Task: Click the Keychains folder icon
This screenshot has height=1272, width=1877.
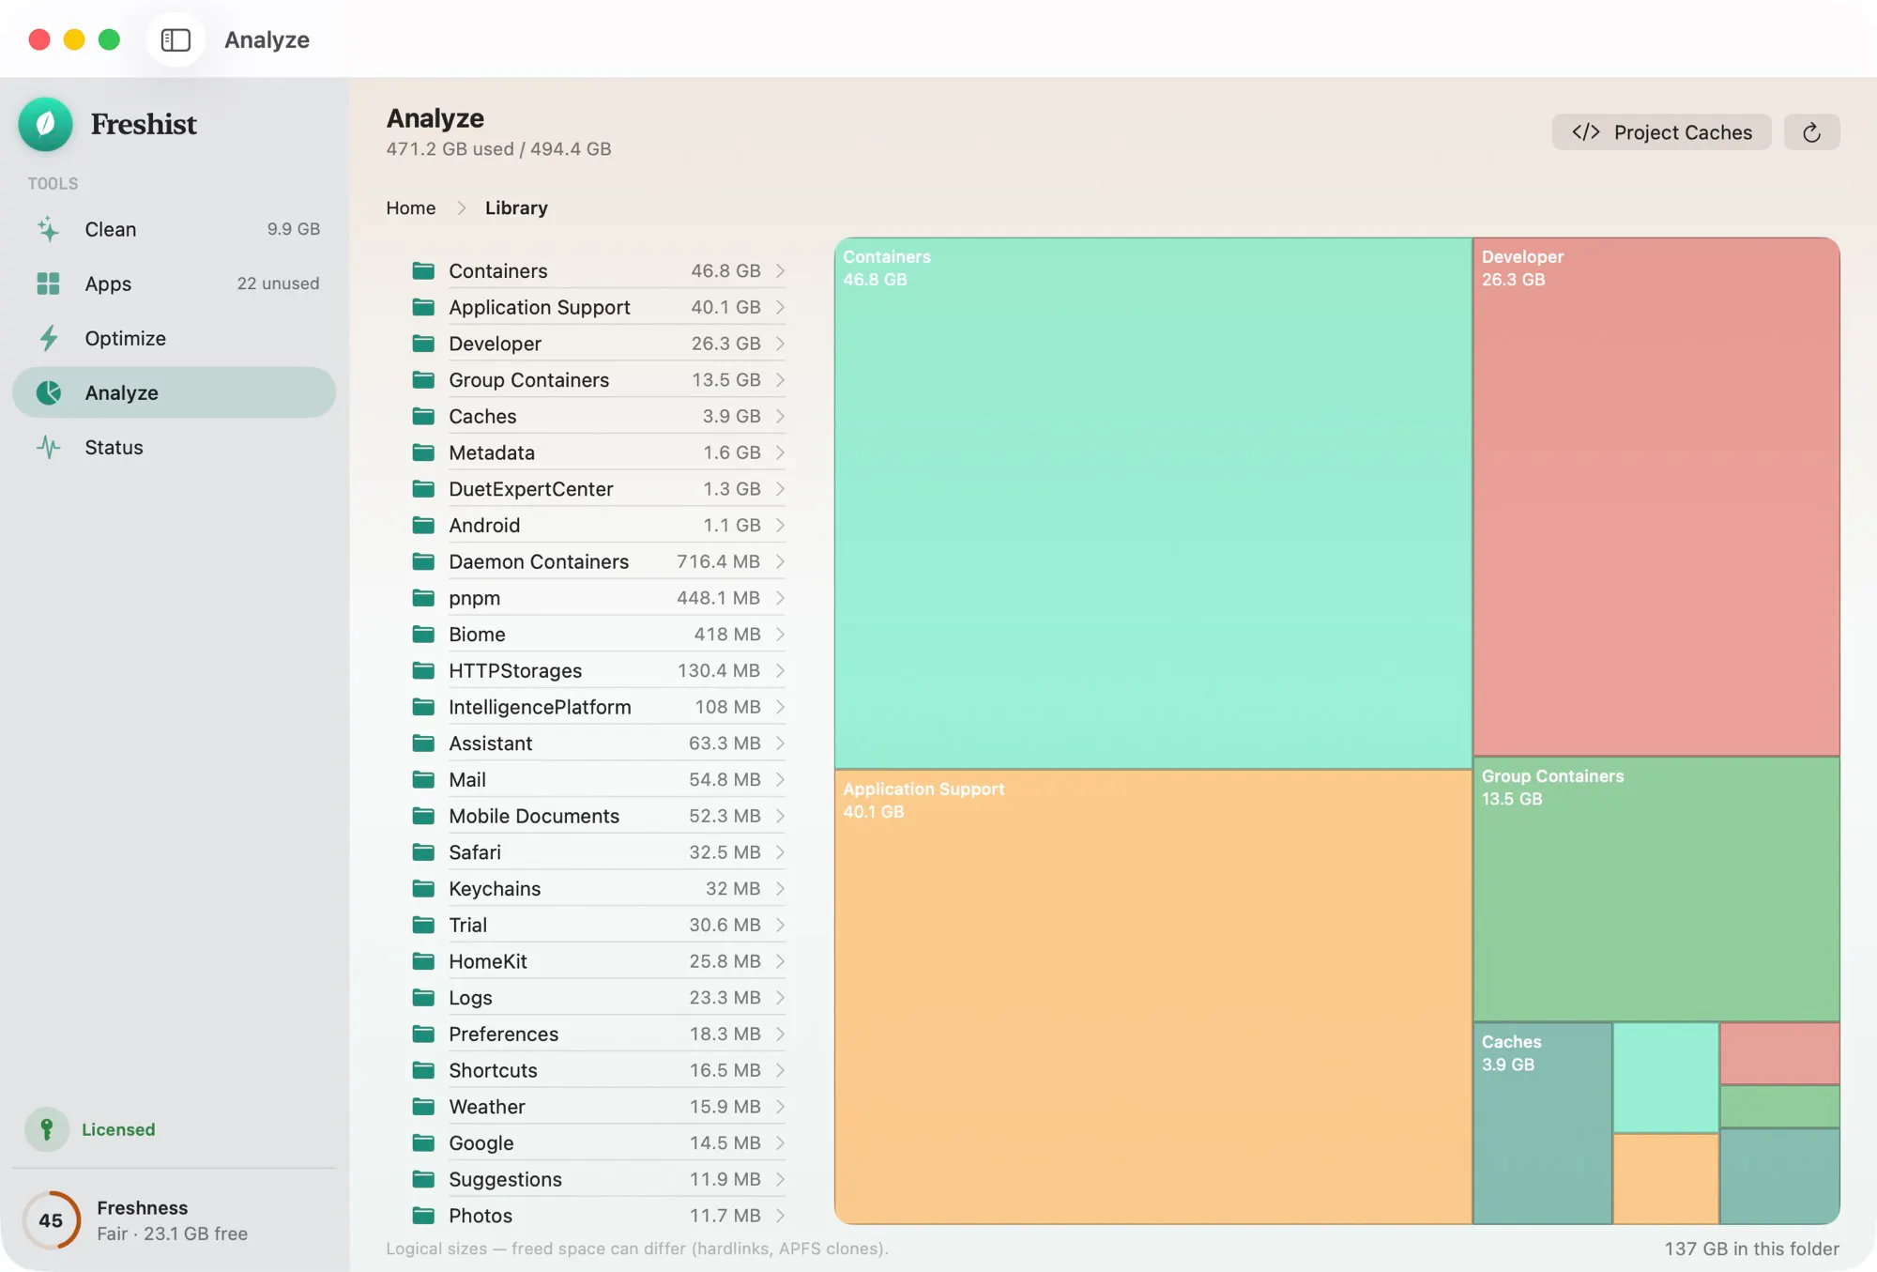Action: 423,888
